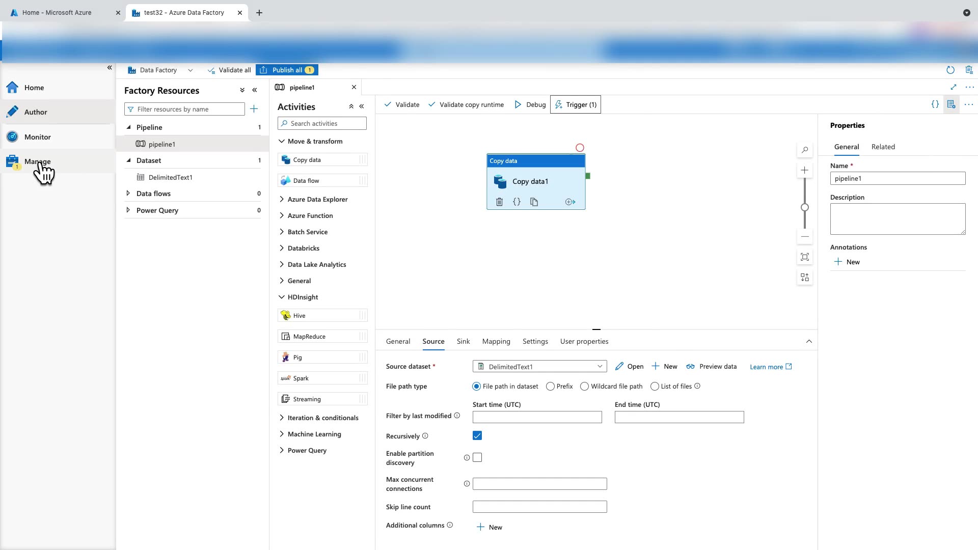The height and width of the screenshot is (550, 978).
Task: Add new factory resource with plus icon
Action: click(254, 109)
